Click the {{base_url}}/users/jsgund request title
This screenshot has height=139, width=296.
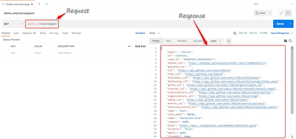pyautogui.click(x=19, y=13)
